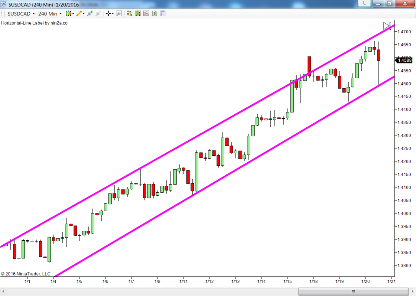Click the horizontal scrollbar thumb

(x=353, y=292)
